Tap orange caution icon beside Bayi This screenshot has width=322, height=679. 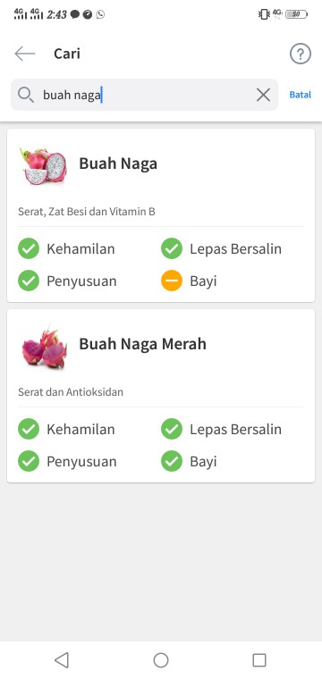(x=172, y=281)
